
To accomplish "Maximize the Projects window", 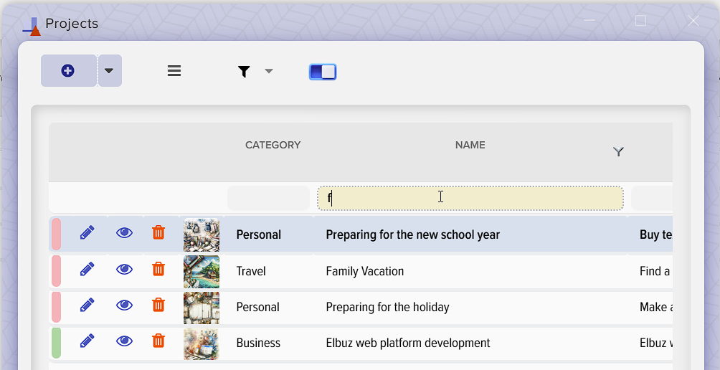I will pyautogui.click(x=640, y=21).
